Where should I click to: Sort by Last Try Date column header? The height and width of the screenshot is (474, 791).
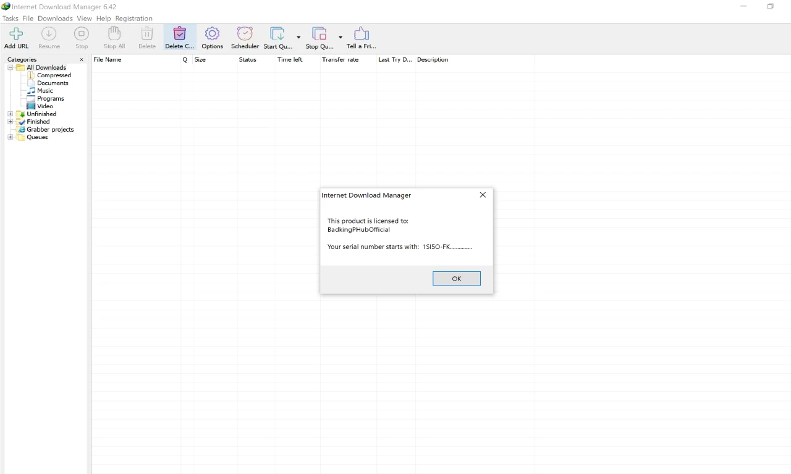tap(396, 60)
